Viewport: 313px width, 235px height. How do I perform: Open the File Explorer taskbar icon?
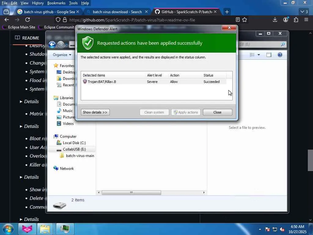click(45, 229)
